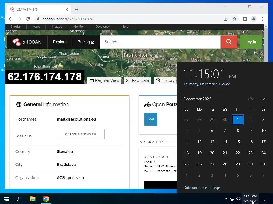Click December 2022 calendar header
273x204 pixels.
coord(197,99)
